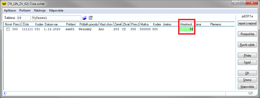
Task: Click the info icon in status bar
Action: (5, 94)
